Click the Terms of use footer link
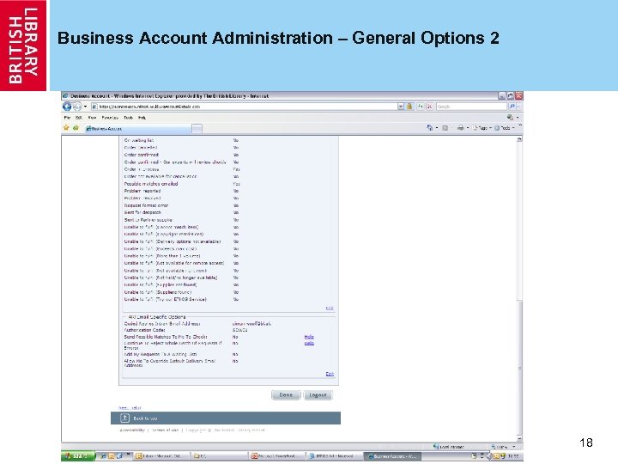The width and height of the screenshot is (618, 464). [165, 430]
